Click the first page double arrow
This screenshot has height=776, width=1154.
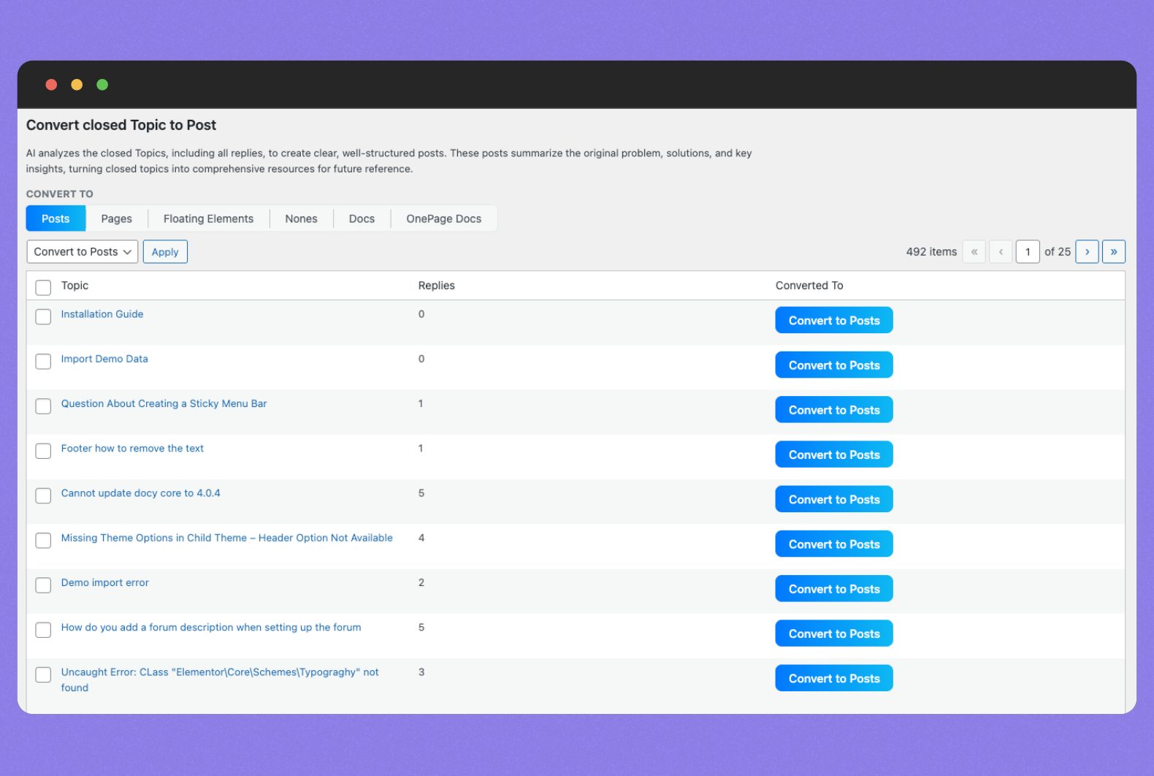(x=974, y=251)
